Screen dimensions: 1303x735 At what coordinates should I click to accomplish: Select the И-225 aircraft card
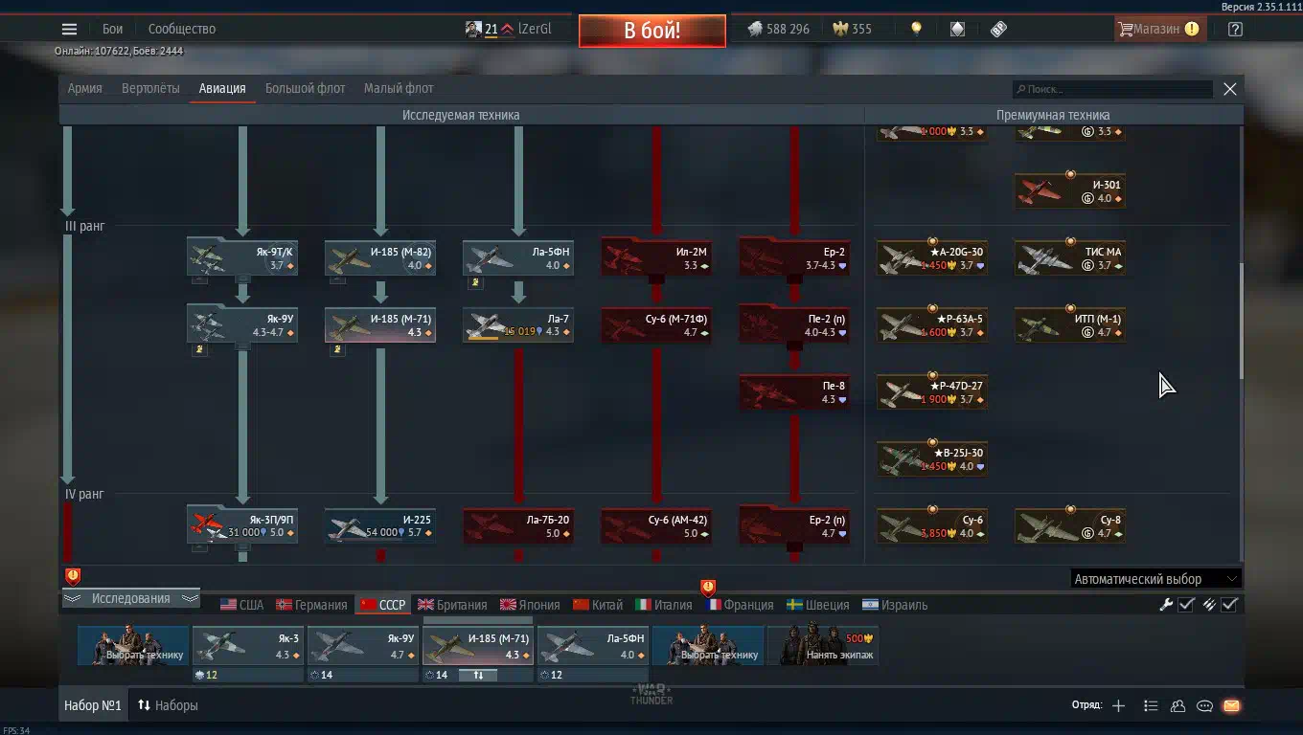[x=380, y=526]
